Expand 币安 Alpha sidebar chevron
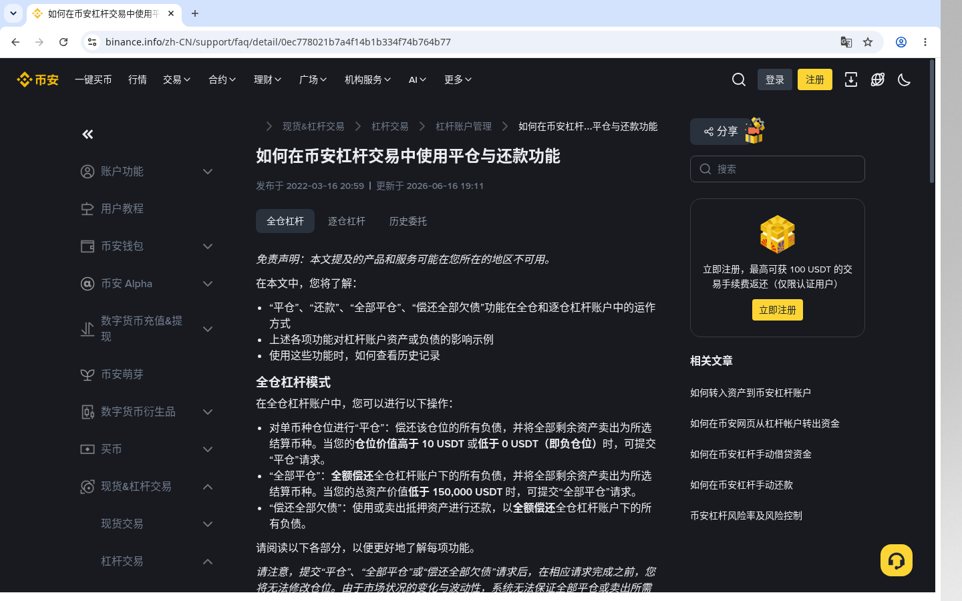The image size is (962, 601). pyautogui.click(x=208, y=284)
